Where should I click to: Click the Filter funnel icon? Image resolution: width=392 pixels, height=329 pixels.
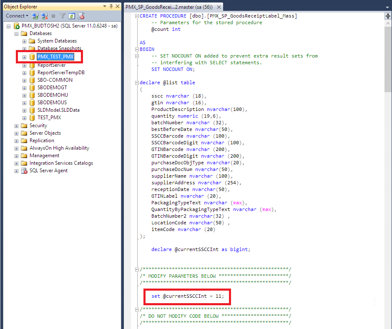click(63, 16)
